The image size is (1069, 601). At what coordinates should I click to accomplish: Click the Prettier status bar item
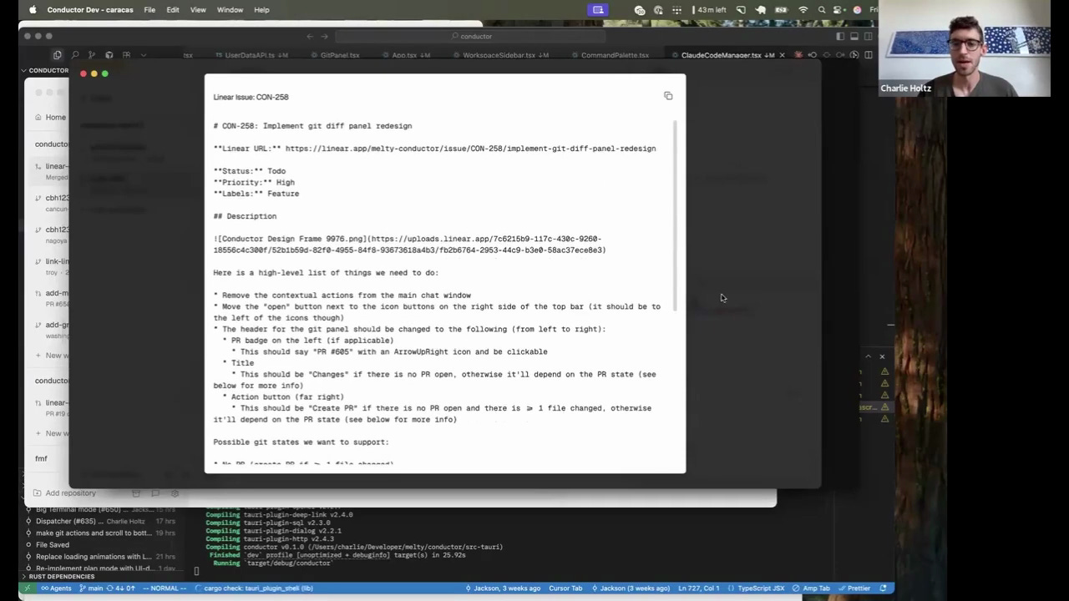[854, 588]
